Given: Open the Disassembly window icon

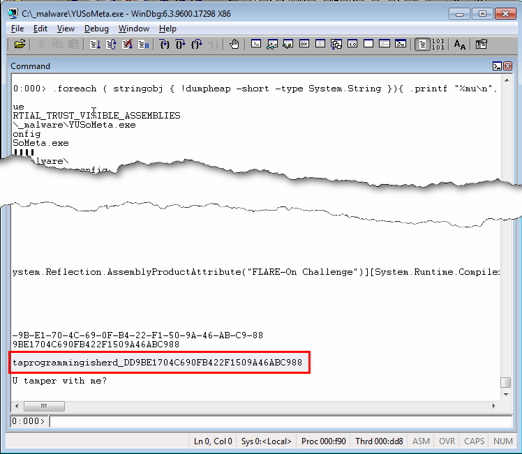Looking at the screenshot, I should pyautogui.click(x=352, y=45).
